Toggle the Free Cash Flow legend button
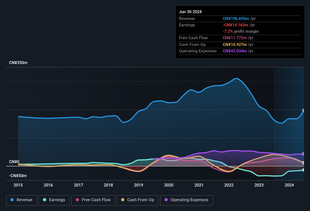 click(93, 200)
